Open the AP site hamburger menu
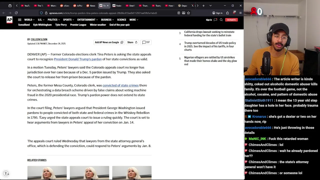 tap(19, 20)
